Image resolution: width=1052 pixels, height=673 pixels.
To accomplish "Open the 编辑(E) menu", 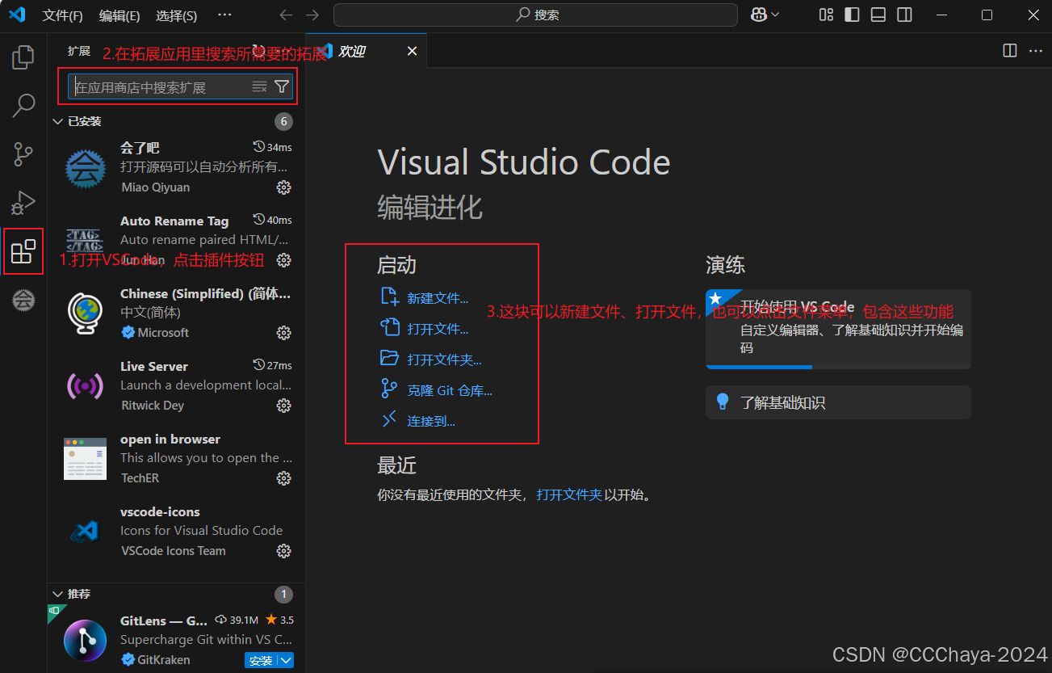I will click(119, 15).
